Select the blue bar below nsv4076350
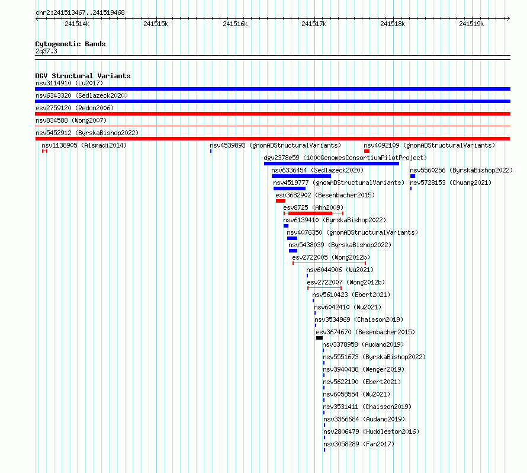 click(292, 238)
